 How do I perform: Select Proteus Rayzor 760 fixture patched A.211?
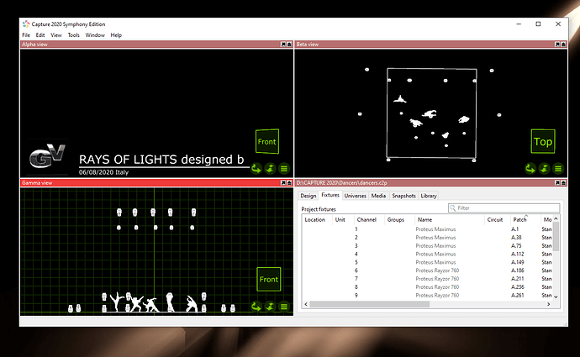(x=427, y=279)
